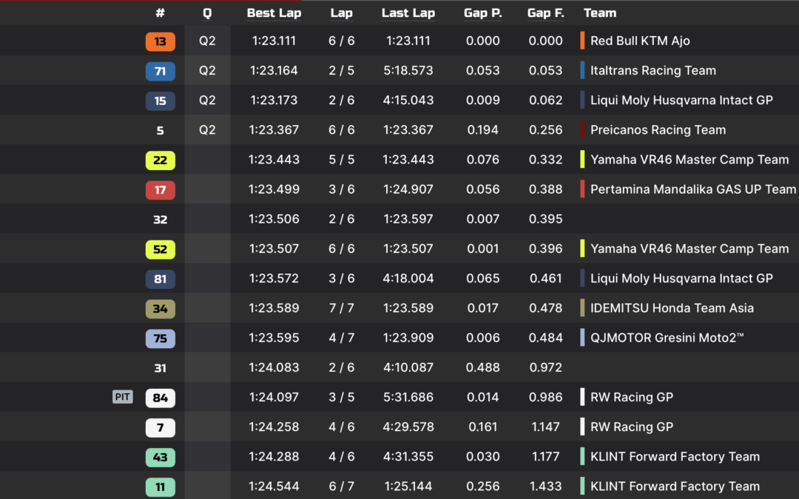This screenshot has width=799, height=499.
Task: Click the Q2 cell for rider 5
Action: [207, 130]
